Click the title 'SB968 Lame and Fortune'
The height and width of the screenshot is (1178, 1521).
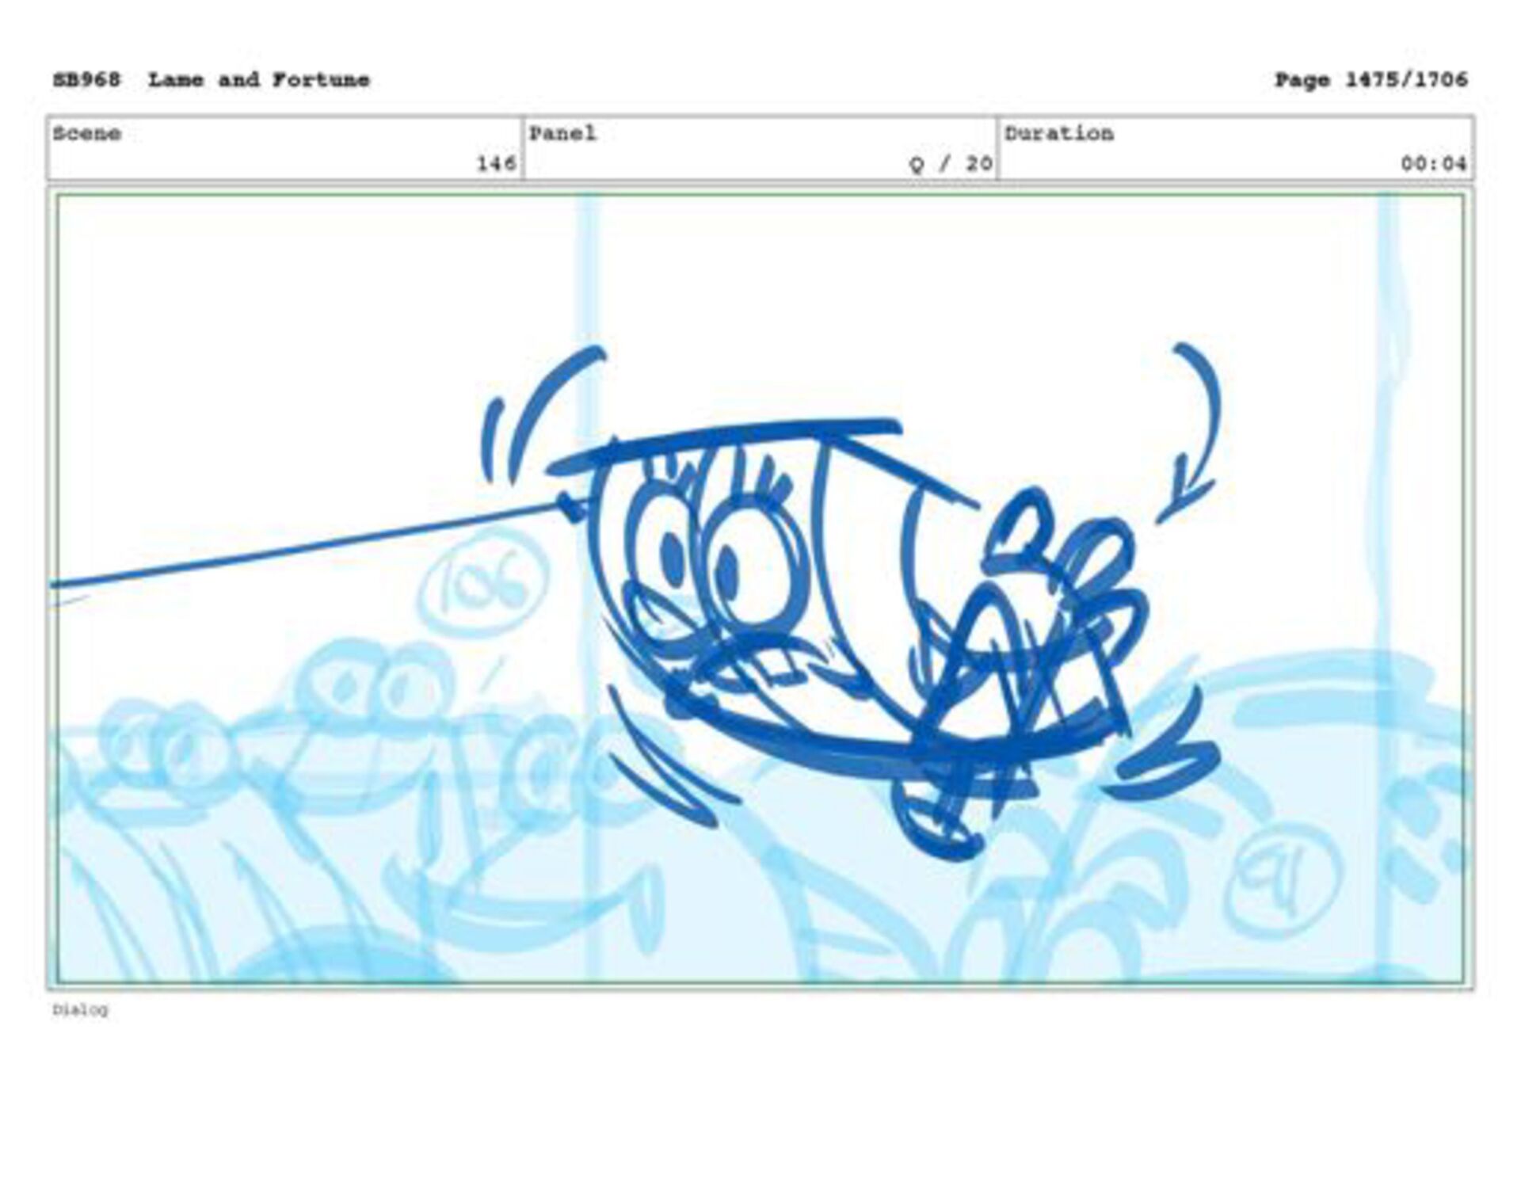pyautogui.click(x=211, y=80)
